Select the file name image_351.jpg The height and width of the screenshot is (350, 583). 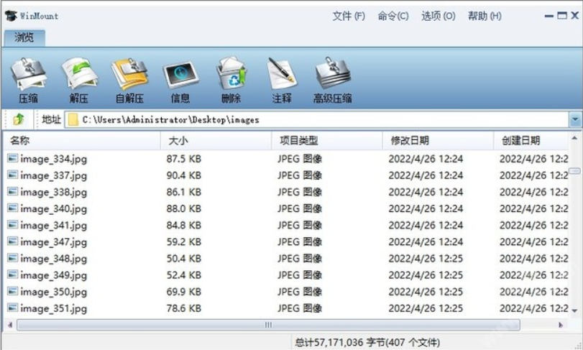click(53, 308)
